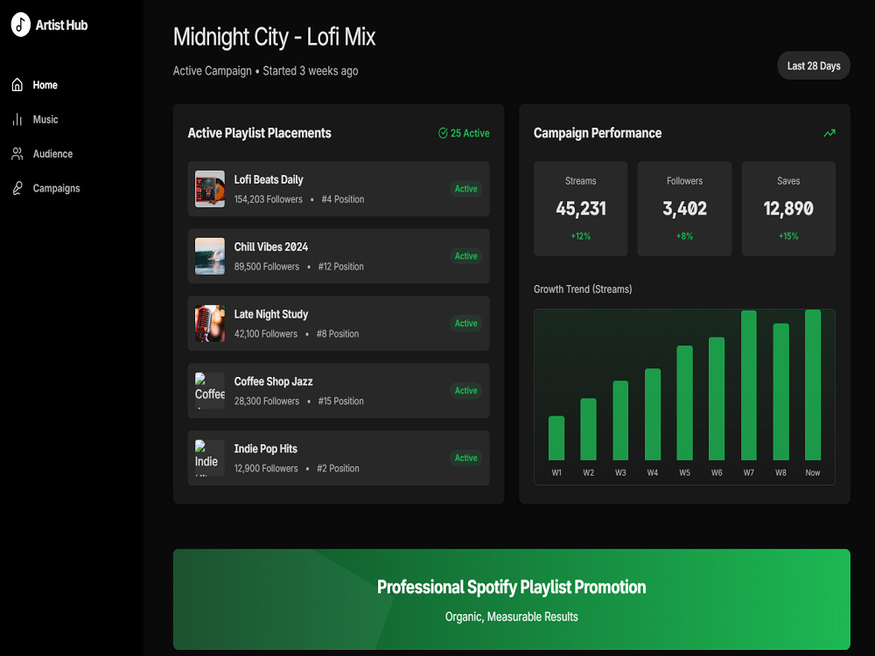Select the Lofi Beats Daily playlist title
This screenshot has height=656, width=875.
click(269, 179)
